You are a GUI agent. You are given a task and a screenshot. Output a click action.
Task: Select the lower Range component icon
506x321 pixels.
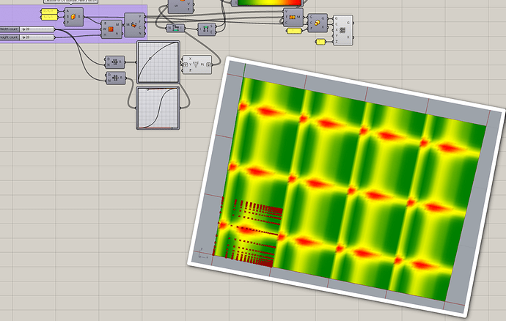[x=116, y=78]
